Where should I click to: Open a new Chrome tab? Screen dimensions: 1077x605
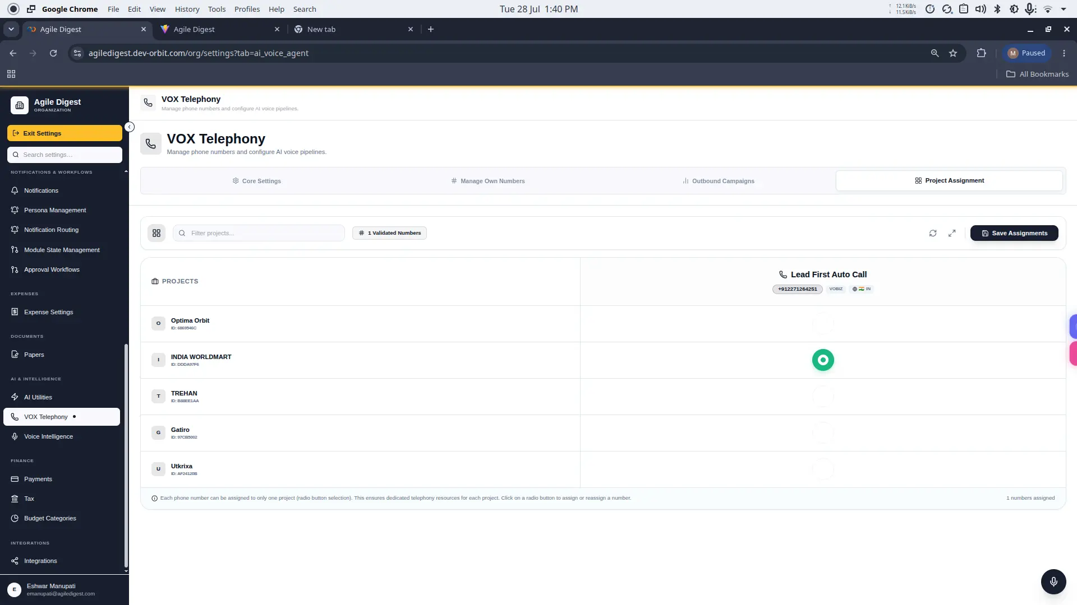[x=431, y=29]
